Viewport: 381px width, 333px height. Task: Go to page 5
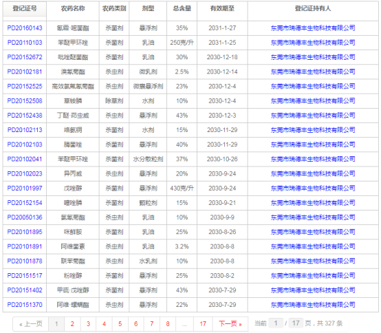point(120,324)
